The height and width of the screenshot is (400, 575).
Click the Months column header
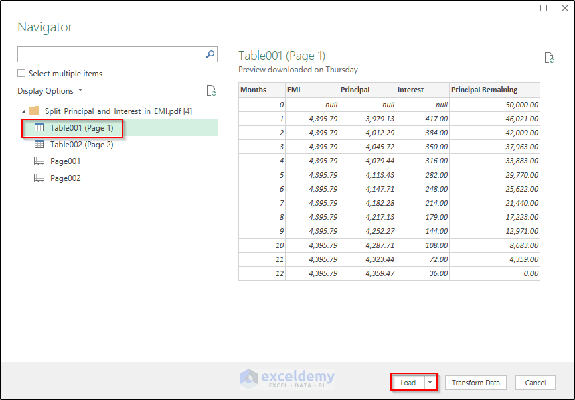tap(262, 90)
